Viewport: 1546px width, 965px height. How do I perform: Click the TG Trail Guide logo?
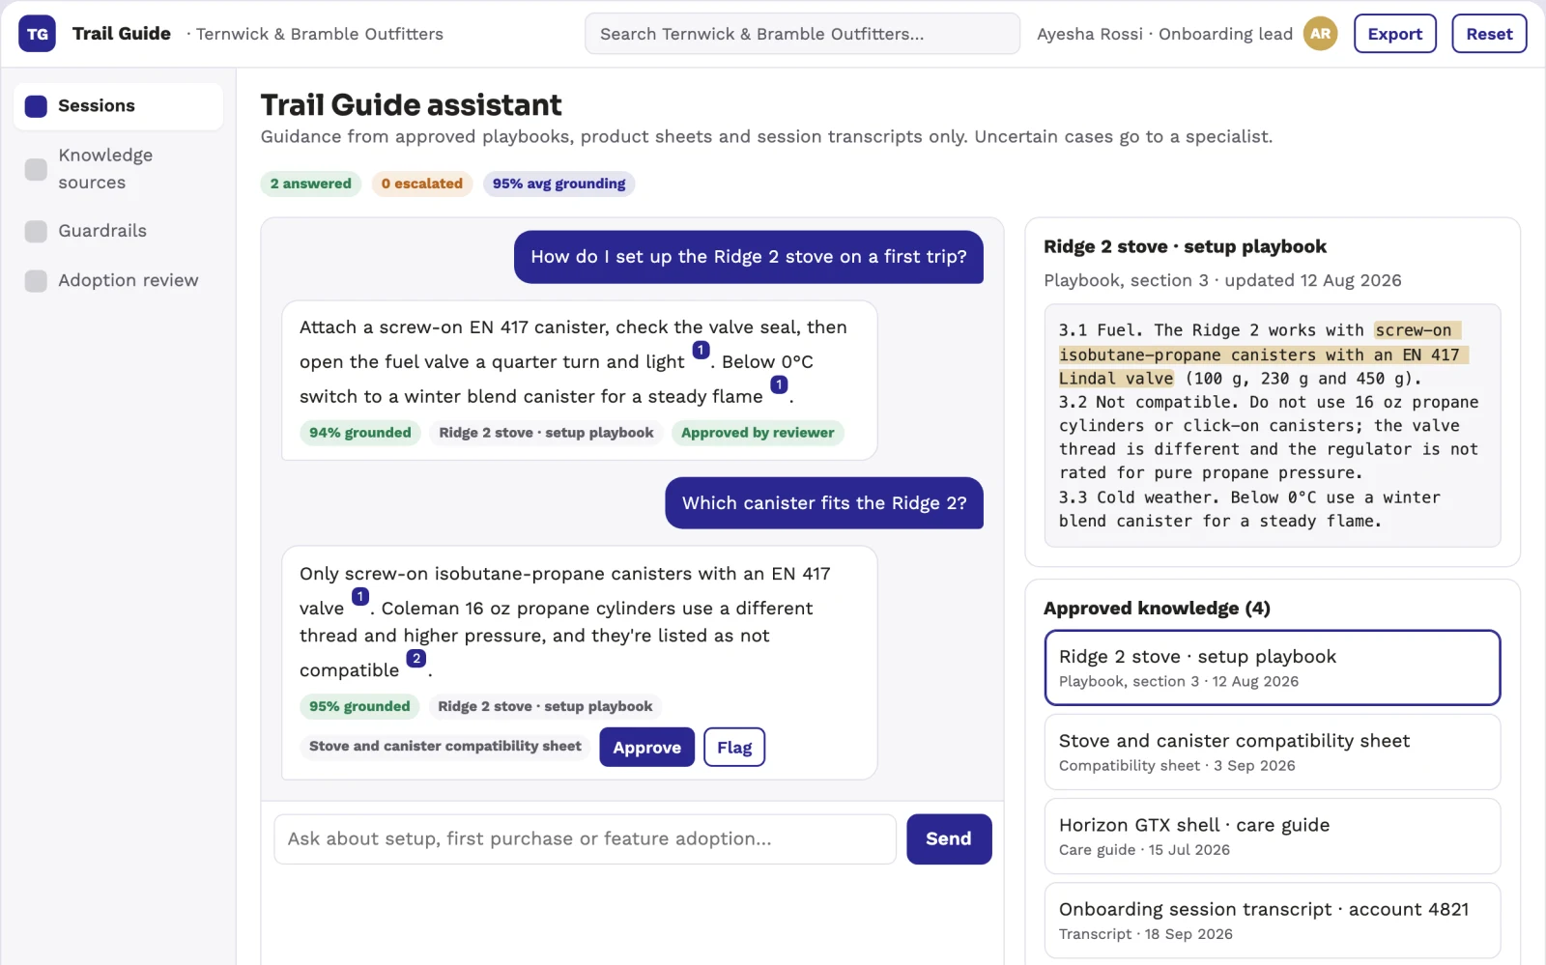click(x=37, y=34)
